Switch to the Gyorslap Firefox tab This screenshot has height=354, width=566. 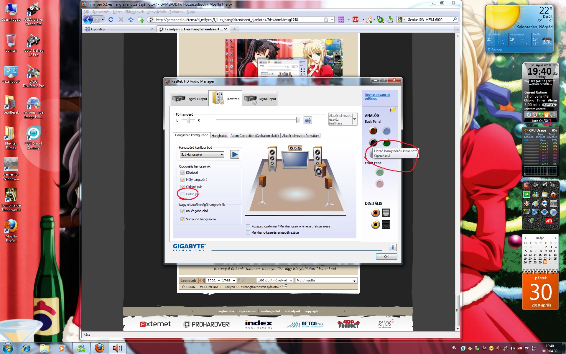[x=119, y=29]
